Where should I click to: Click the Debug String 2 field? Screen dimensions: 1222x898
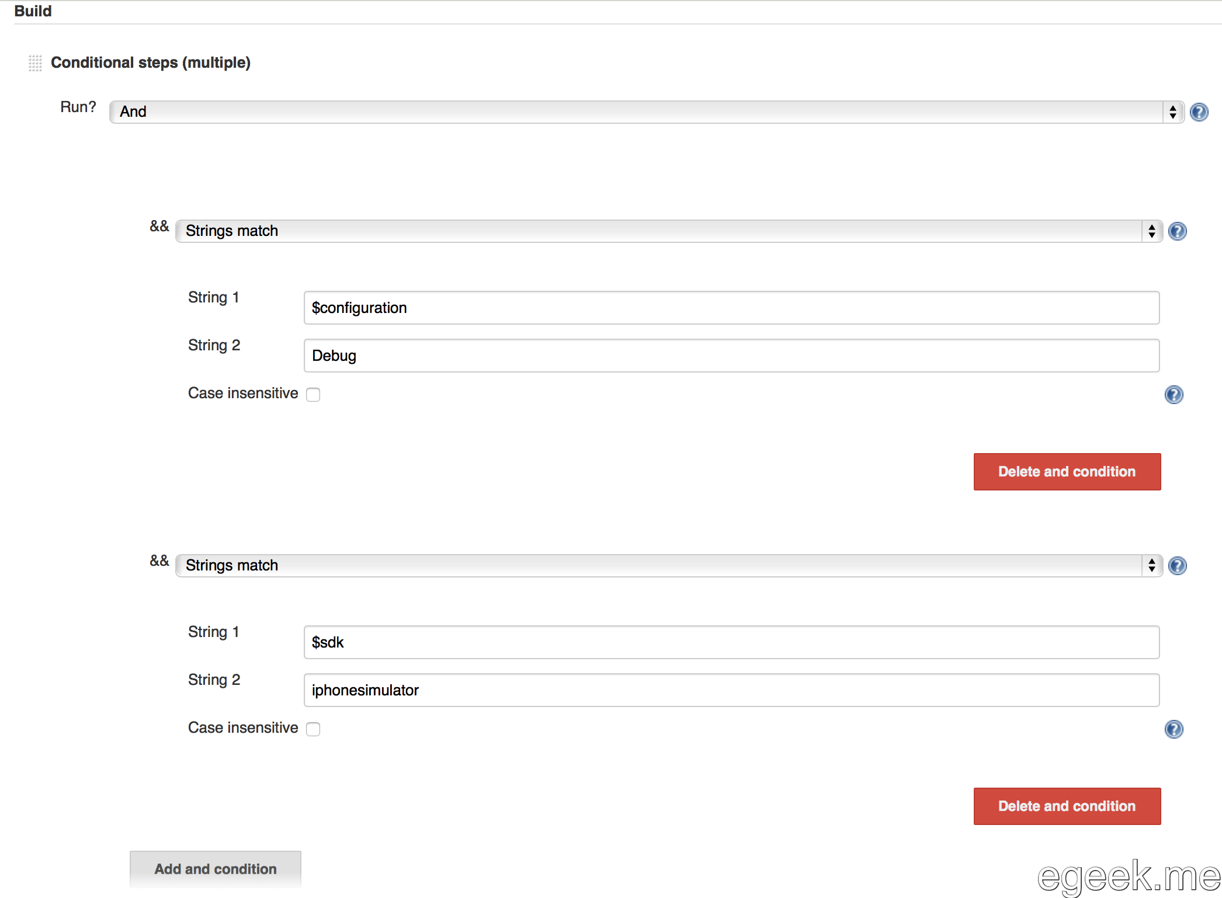point(731,356)
